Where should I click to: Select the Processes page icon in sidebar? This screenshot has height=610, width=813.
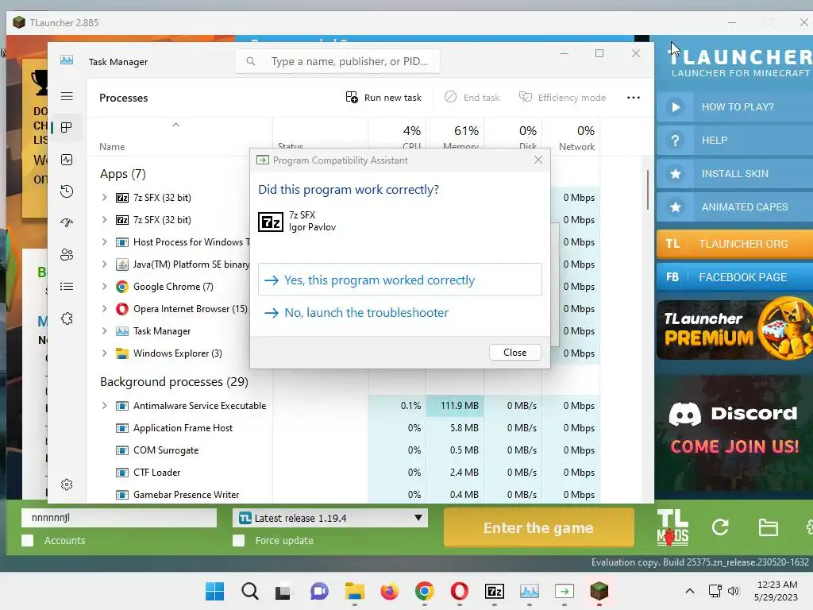pyautogui.click(x=67, y=128)
